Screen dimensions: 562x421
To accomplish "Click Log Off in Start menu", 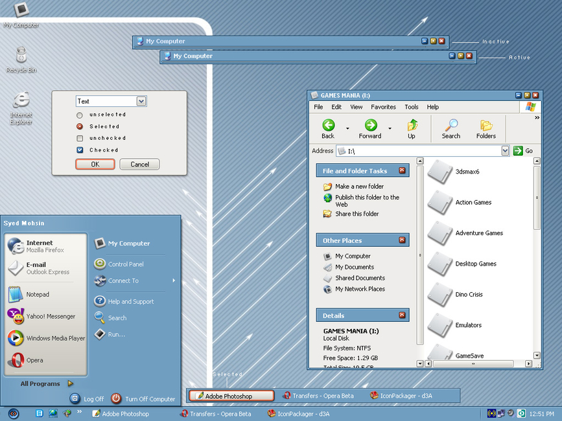I will tap(87, 398).
